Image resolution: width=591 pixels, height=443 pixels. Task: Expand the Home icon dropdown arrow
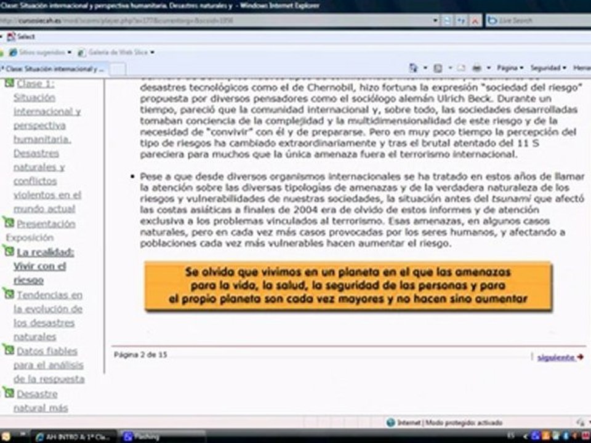425,68
